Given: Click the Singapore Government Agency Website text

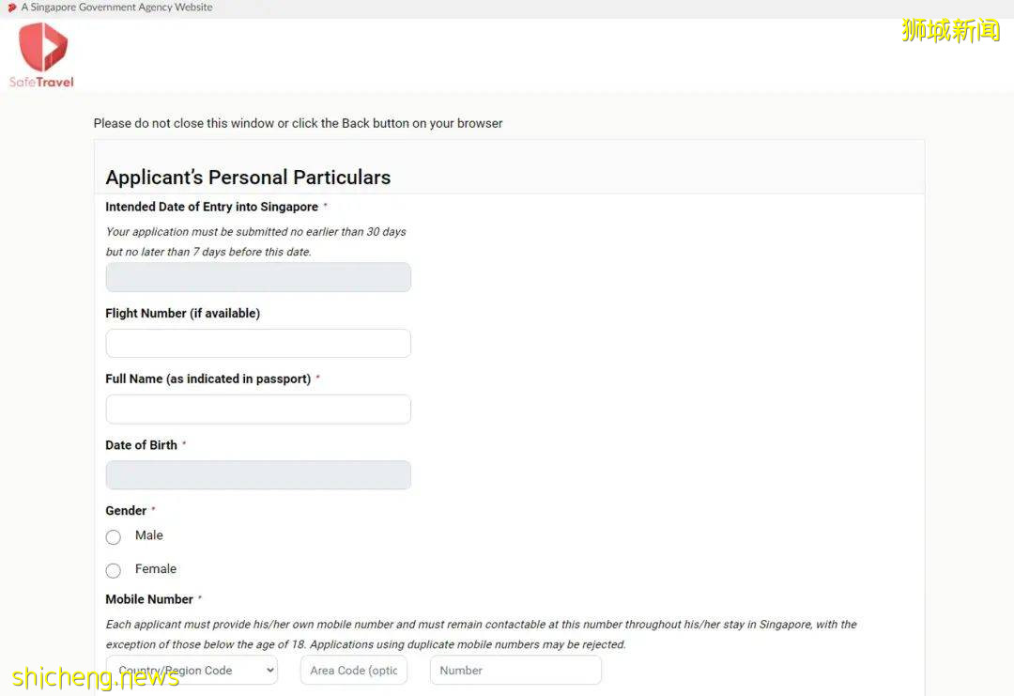Looking at the screenshot, I should point(116,8).
